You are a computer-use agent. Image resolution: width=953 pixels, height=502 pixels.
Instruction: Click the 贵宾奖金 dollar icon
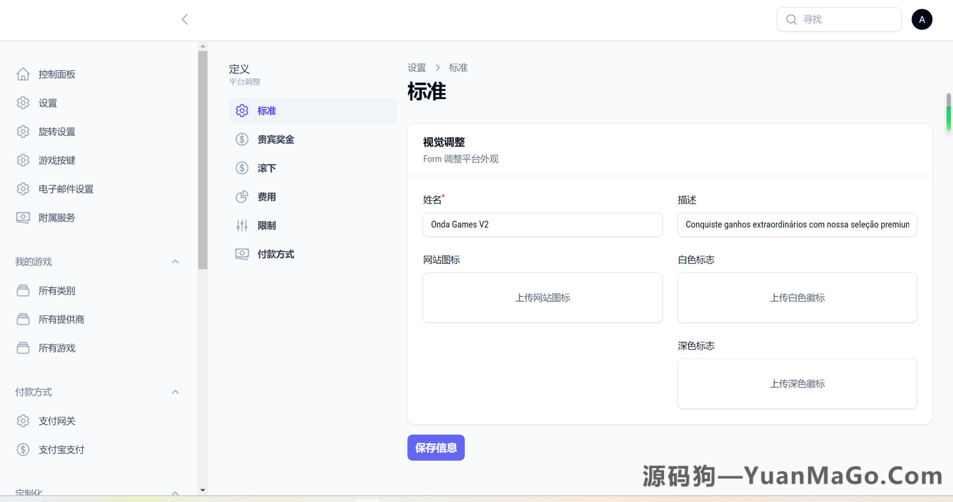coord(242,139)
